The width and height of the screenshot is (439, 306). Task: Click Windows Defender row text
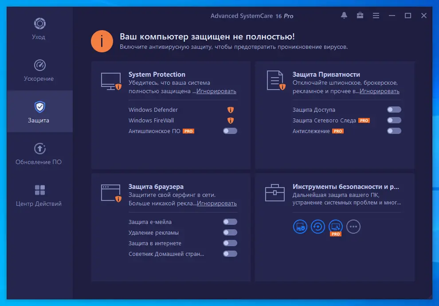click(x=153, y=110)
